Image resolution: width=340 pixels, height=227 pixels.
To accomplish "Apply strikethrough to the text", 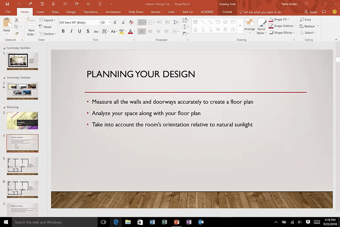I will click(x=96, y=31).
